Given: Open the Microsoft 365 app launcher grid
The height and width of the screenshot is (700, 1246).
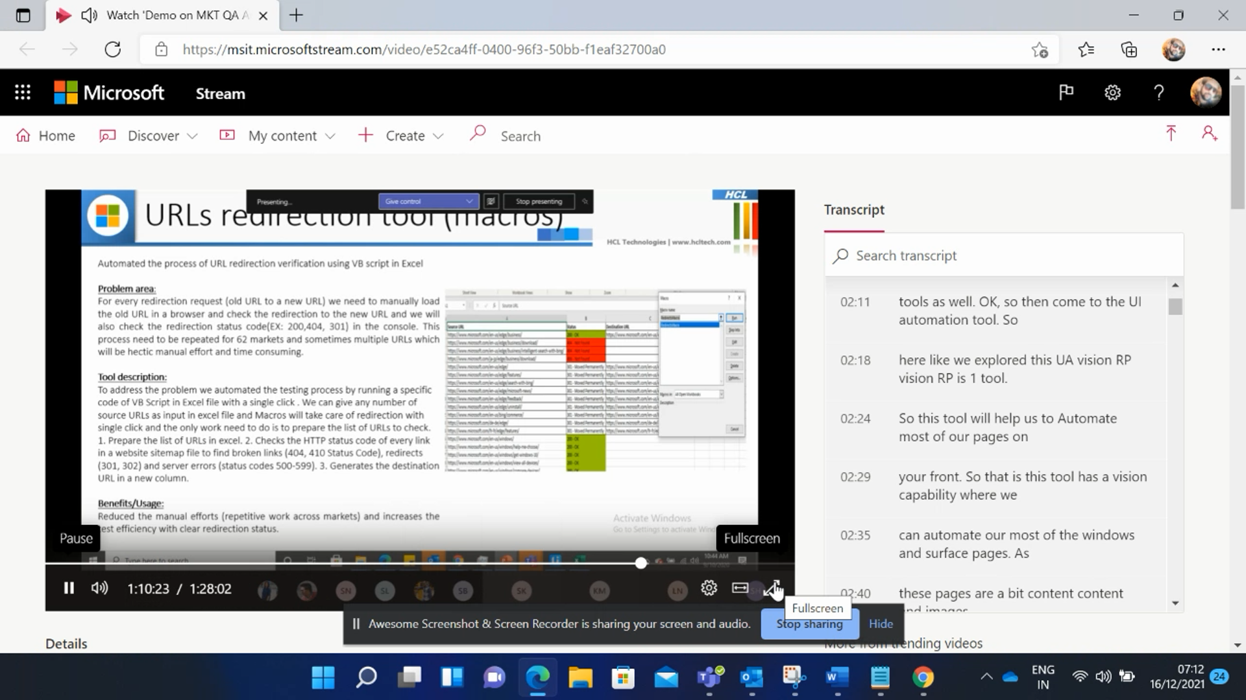Looking at the screenshot, I should (x=23, y=93).
